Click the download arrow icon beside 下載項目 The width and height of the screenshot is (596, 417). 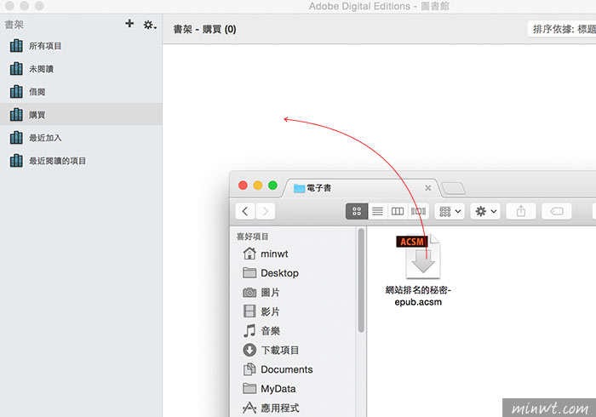[249, 350]
